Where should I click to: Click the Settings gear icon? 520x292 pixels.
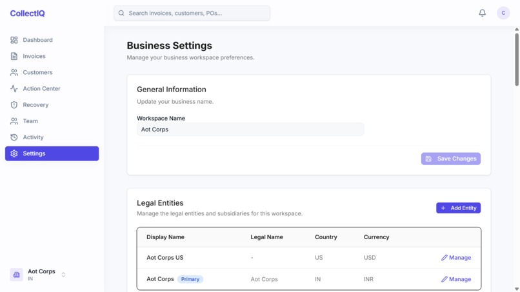(14, 153)
